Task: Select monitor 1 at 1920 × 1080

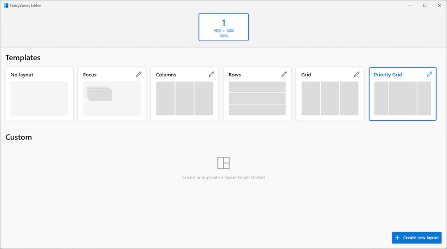Action: tap(223, 27)
